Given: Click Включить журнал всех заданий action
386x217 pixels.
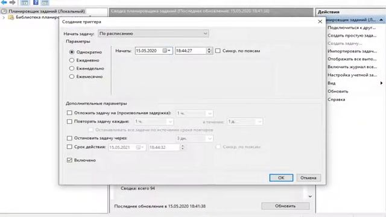Looking at the screenshot, I should click(352, 67).
